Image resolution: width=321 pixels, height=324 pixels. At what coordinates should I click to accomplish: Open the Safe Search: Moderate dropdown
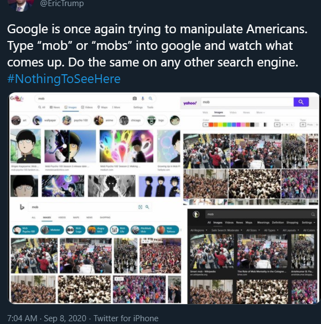(x=227, y=230)
